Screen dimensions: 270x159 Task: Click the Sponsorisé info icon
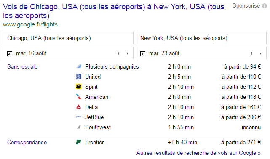click(265, 6)
